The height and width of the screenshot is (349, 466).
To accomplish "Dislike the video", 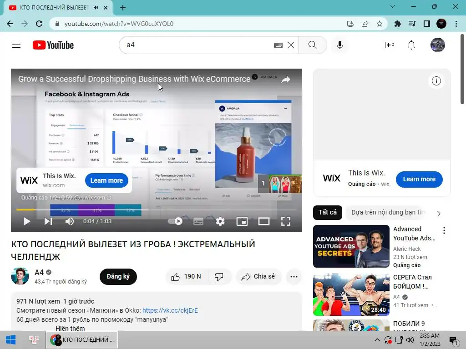I will pyautogui.click(x=219, y=277).
